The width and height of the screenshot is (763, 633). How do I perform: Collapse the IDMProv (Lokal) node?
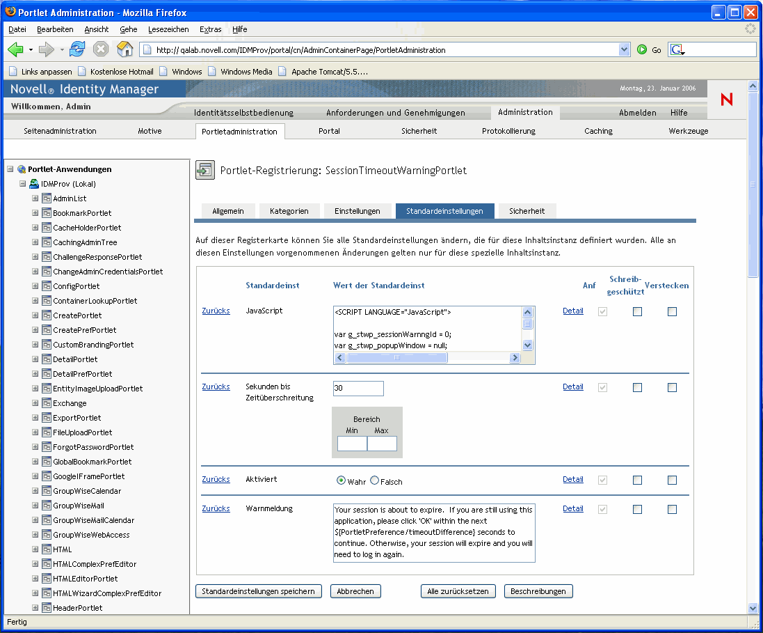[x=22, y=184]
